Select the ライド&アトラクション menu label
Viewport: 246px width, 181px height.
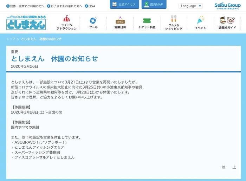66,27
